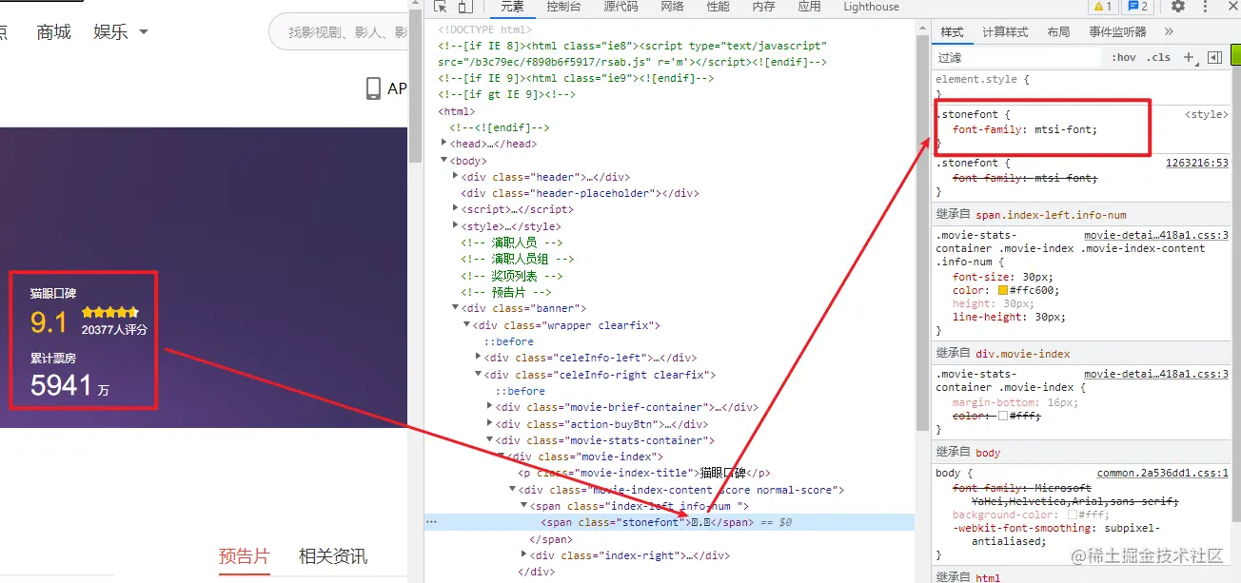The width and height of the screenshot is (1241, 583).
Task: Expand div celeInfo-left node
Action: (479, 357)
